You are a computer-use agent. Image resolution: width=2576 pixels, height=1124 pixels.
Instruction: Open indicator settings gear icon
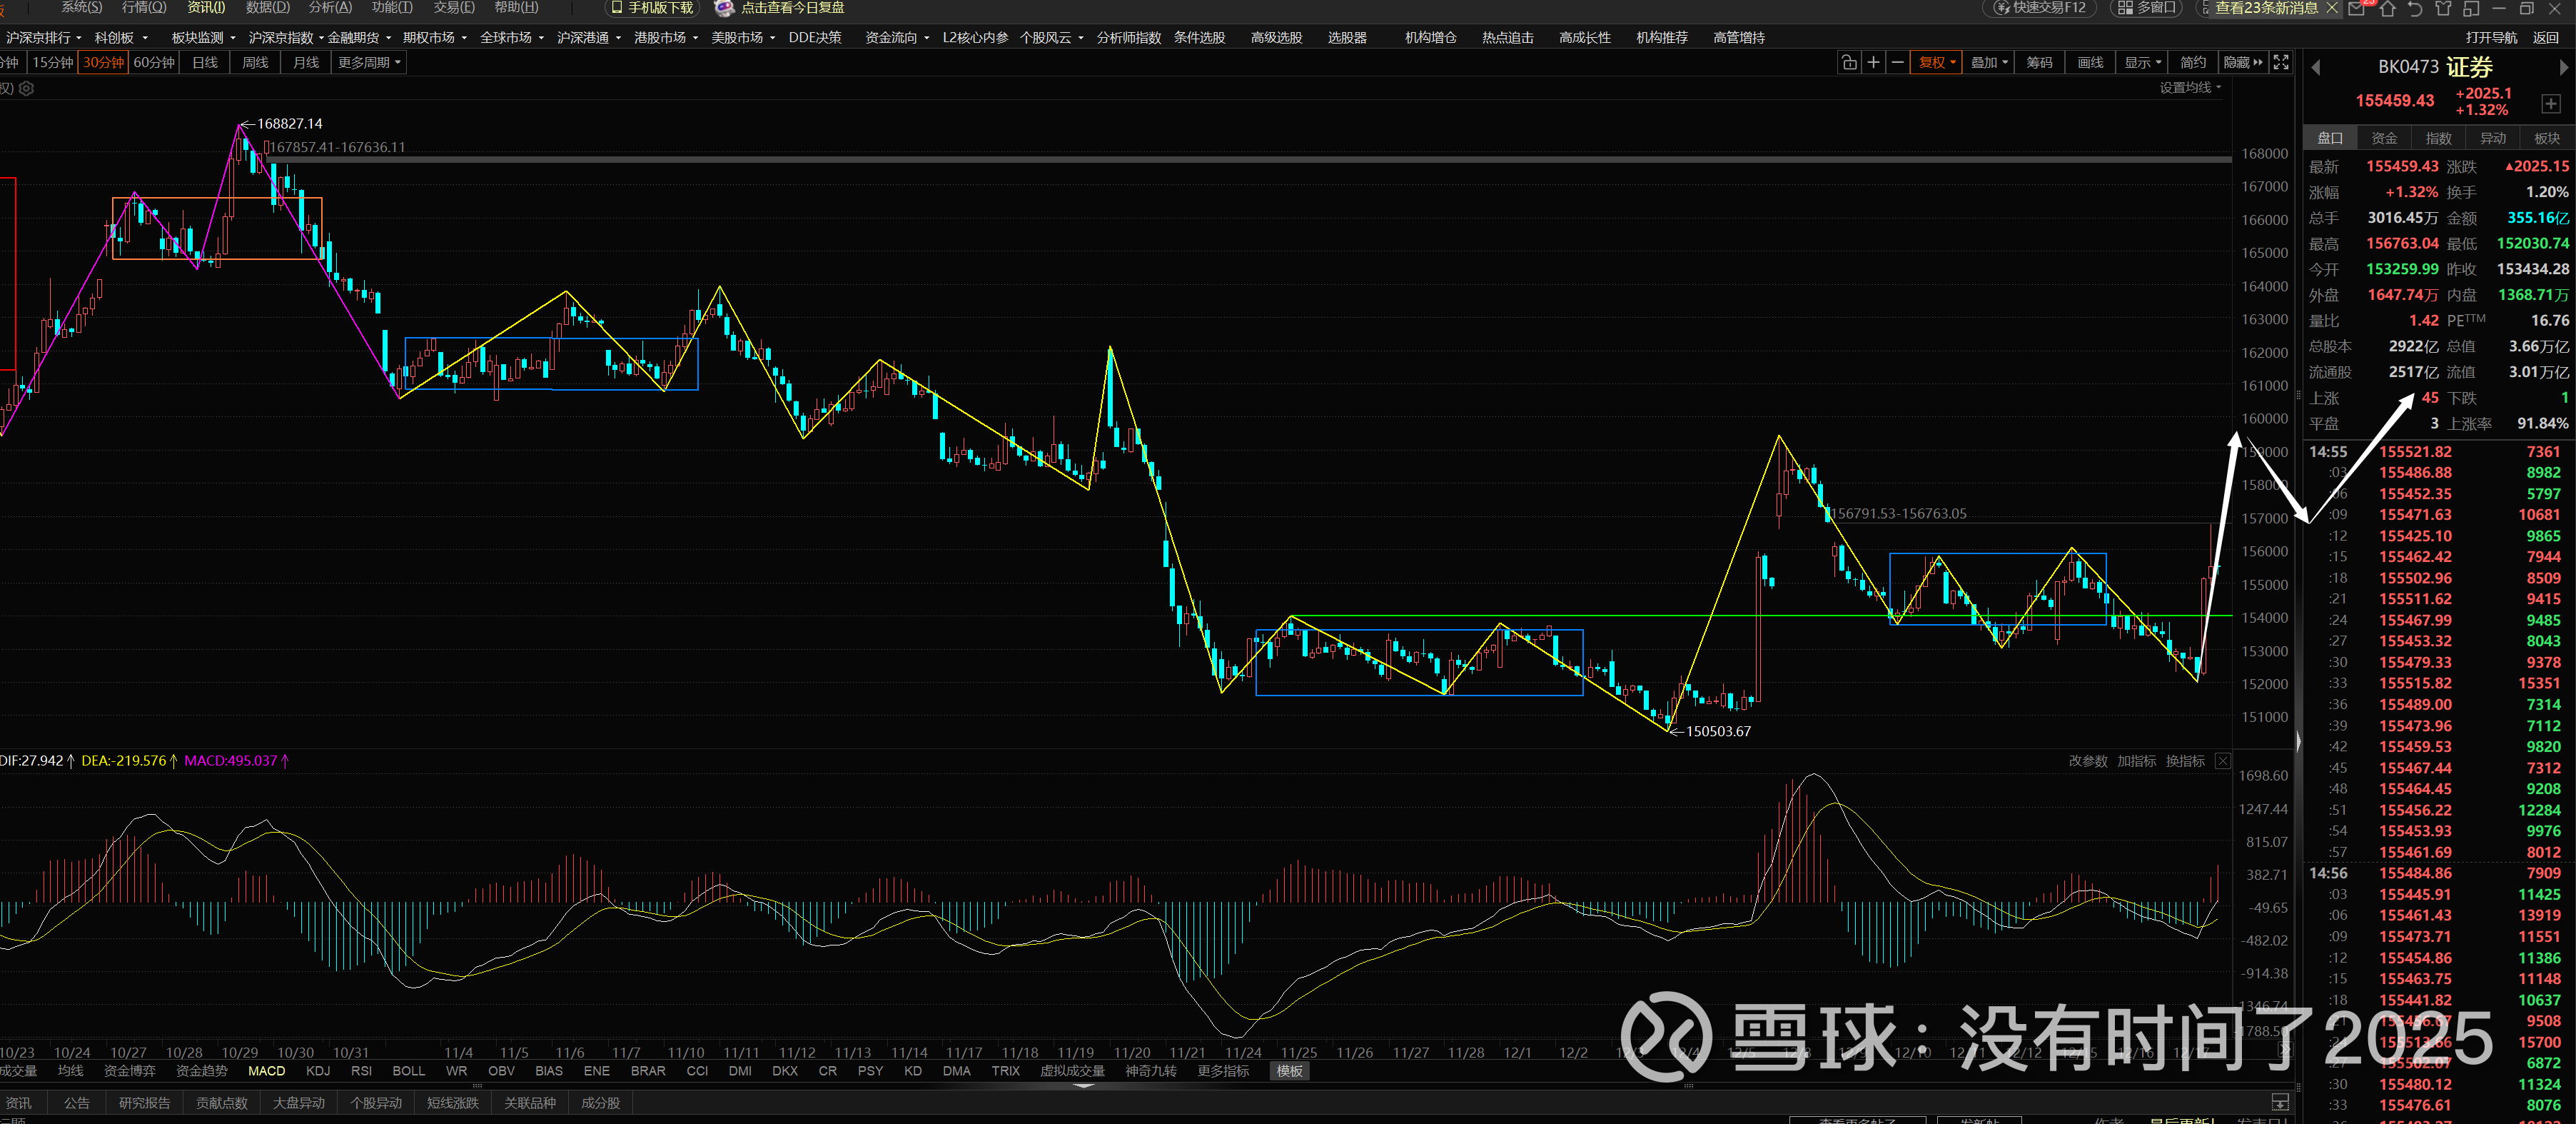[27, 89]
